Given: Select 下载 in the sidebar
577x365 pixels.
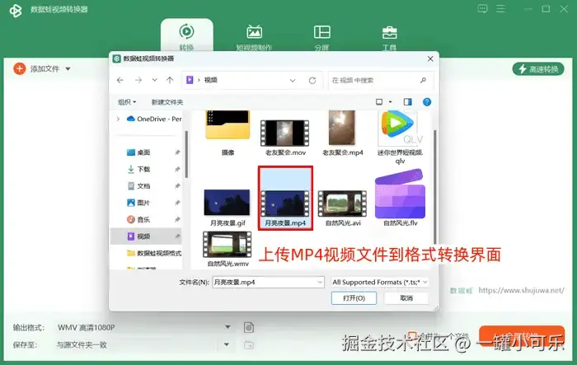Looking at the screenshot, I should pyautogui.click(x=143, y=169).
